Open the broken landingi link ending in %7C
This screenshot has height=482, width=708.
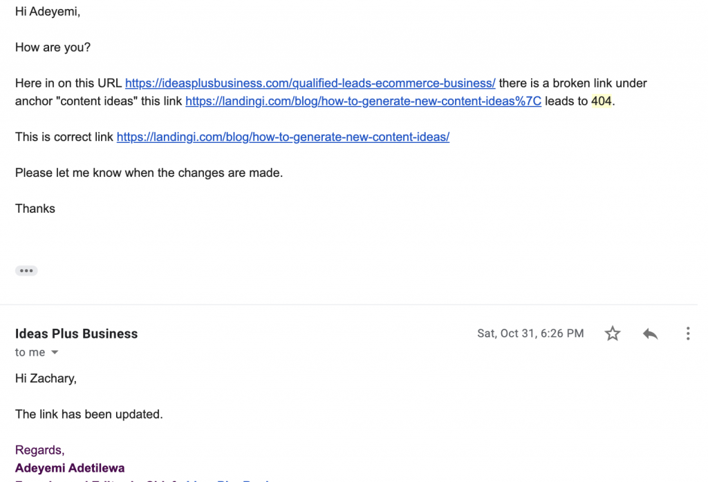coord(363,101)
